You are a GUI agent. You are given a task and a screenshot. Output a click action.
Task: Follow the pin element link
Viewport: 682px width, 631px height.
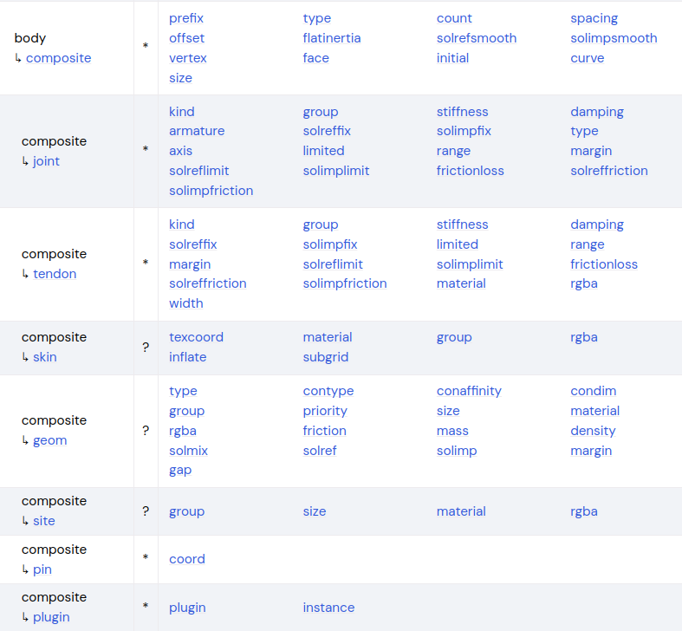tap(42, 569)
